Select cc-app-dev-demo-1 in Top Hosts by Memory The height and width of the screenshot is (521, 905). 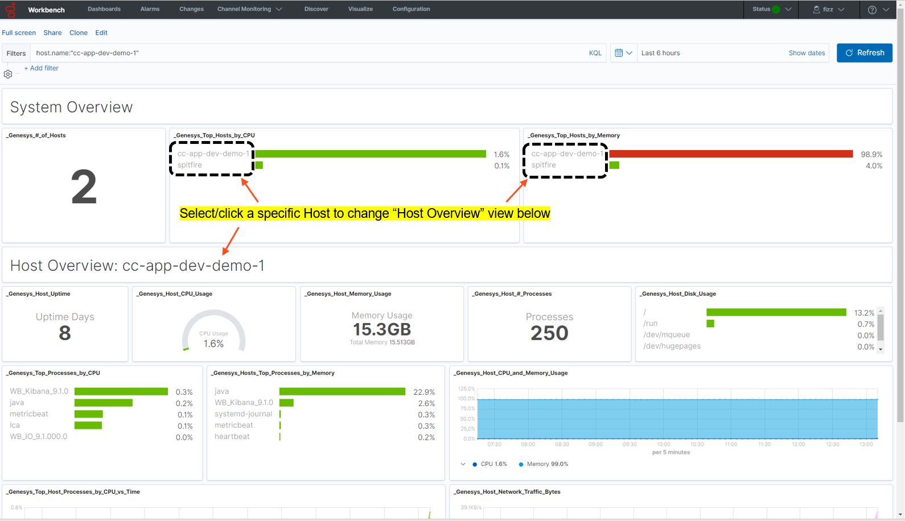point(567,154)
